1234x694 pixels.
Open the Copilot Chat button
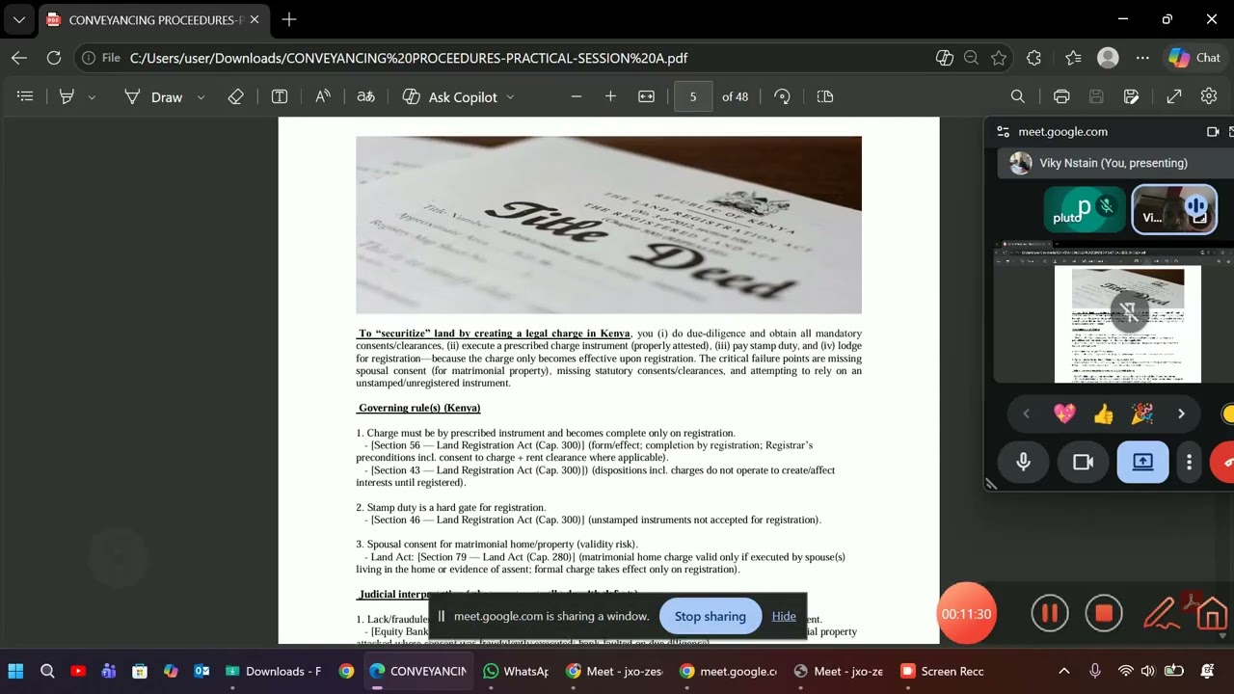coord(1195,58)
